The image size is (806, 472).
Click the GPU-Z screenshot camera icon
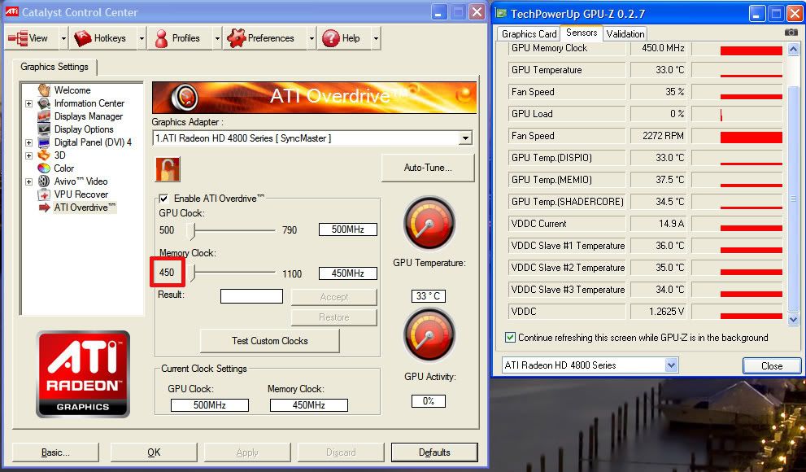click(x=791, y=33)
